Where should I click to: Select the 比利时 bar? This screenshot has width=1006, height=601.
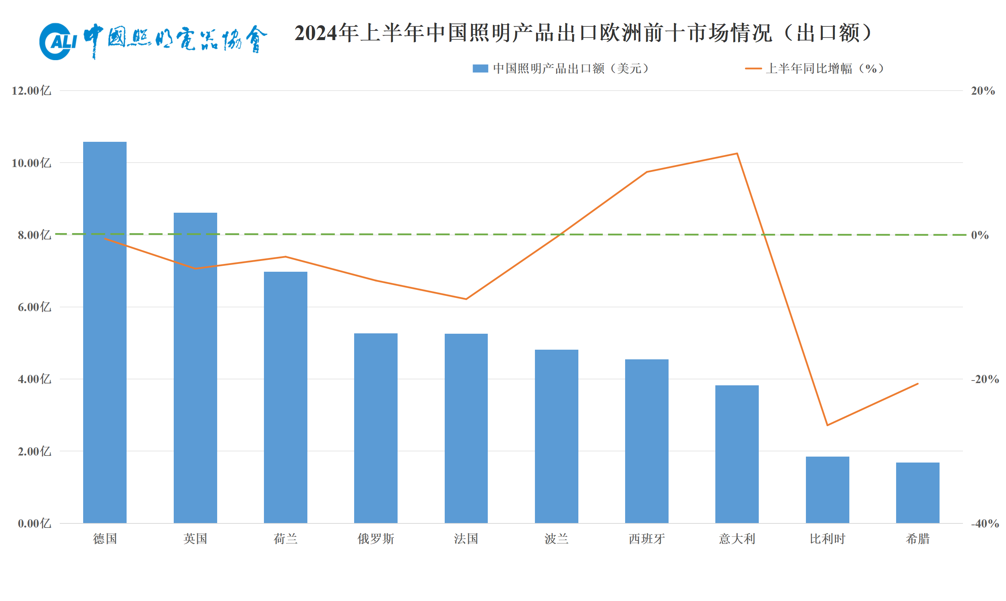click(x=827, y=490)
